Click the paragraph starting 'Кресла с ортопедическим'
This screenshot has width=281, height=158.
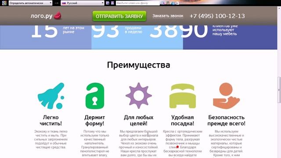tap(183, 144)
